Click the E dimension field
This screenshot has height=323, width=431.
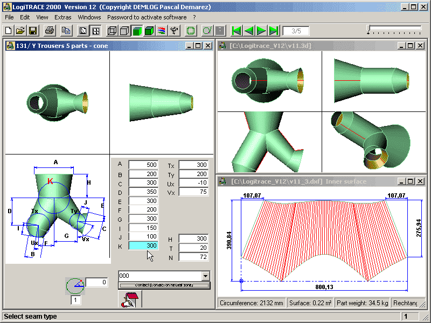pos(143,201)
